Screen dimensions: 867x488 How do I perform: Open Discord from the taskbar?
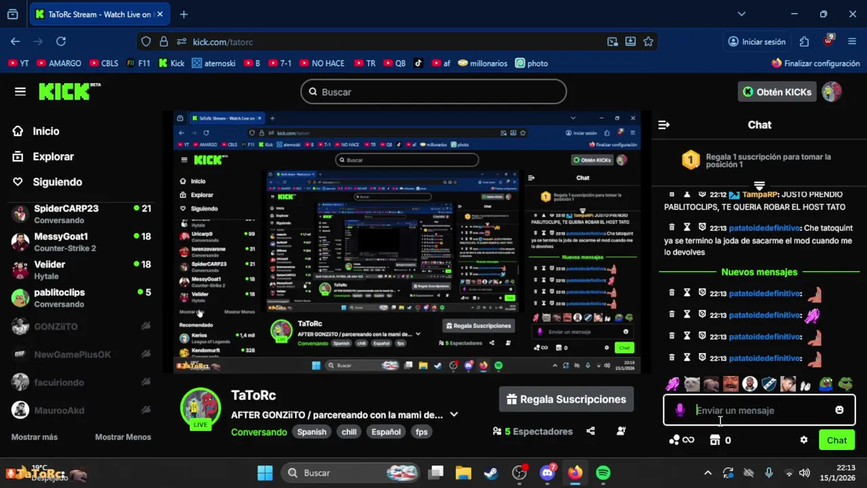(x=547, y=472)
